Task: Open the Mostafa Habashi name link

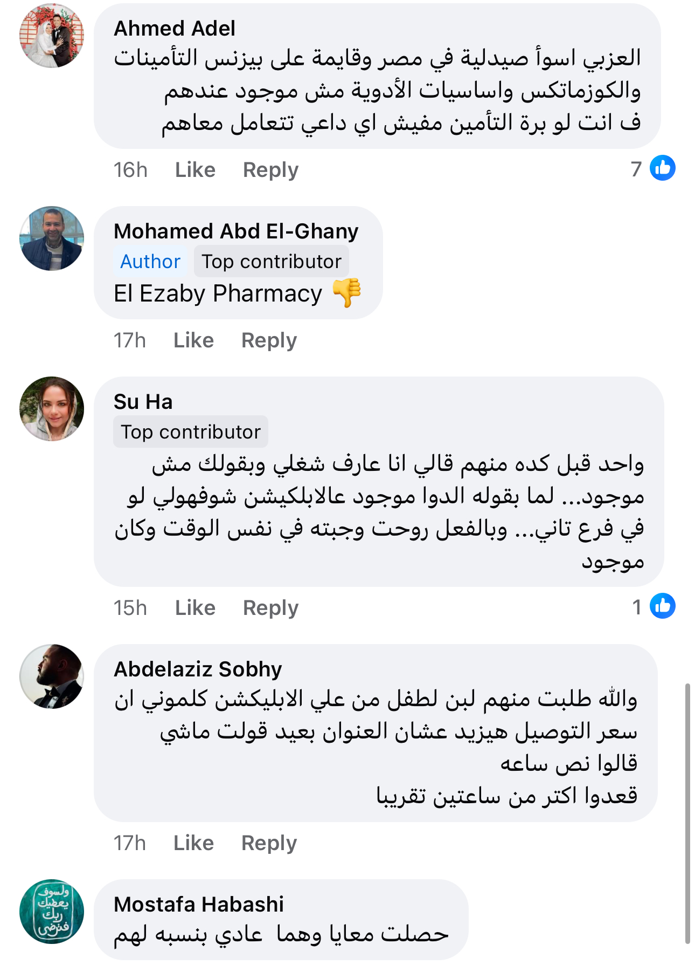Action: point(199,905)
